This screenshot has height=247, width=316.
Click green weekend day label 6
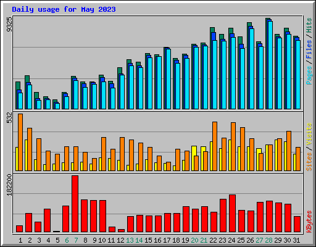(x=67, y=240)
